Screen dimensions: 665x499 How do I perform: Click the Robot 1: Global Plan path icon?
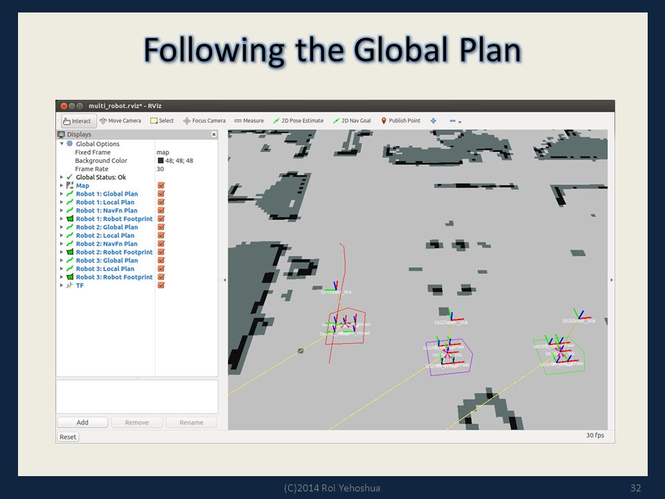pos(70,194)
